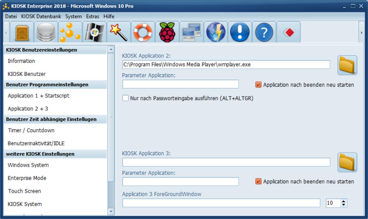Toggle Application 2 restart after exit checkbox
Image resolution: width=368 pixels, height=219 pixels.
258,85
